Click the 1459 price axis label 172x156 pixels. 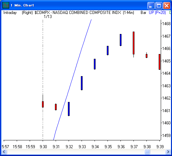click(166, 135)
